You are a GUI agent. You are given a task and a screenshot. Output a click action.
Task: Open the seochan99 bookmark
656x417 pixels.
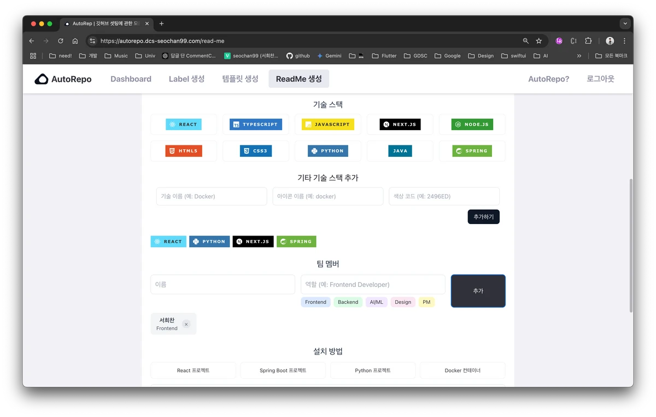251,56
